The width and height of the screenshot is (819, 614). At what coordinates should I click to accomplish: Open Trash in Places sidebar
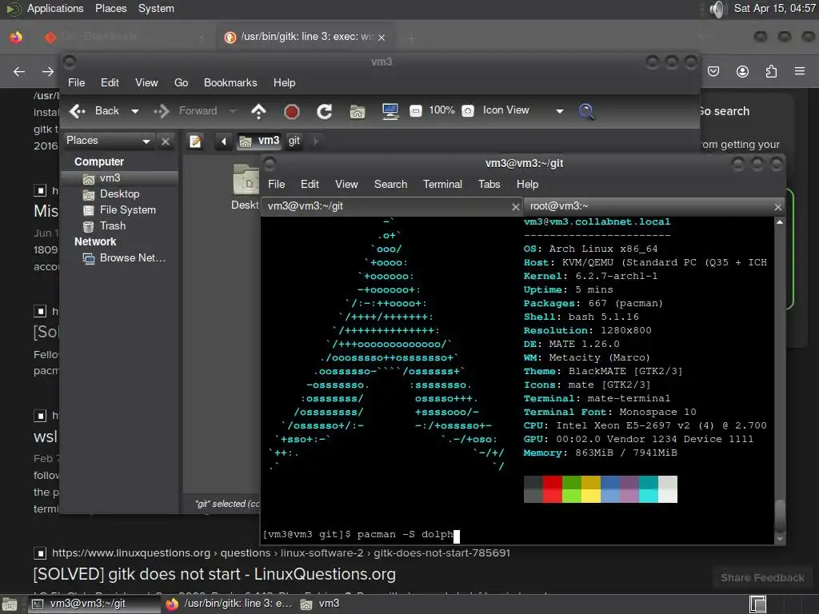point(119,226)
